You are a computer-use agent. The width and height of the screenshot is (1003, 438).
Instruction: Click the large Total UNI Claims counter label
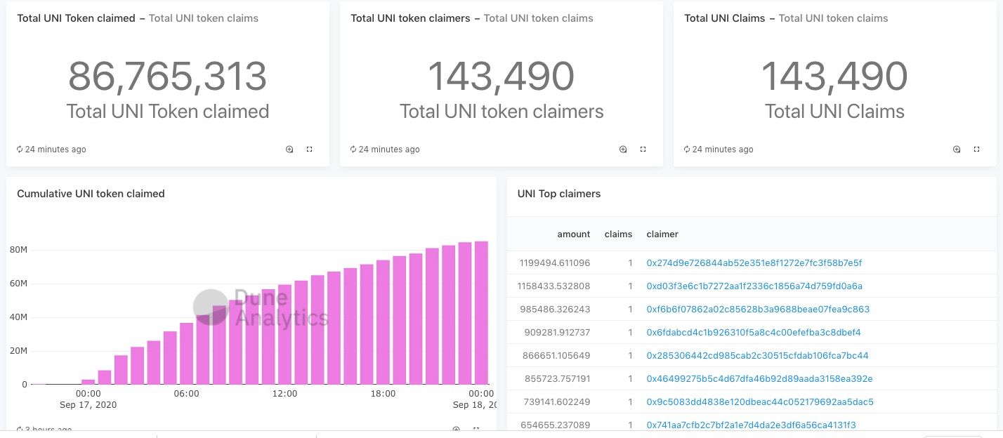pos(834,112)
